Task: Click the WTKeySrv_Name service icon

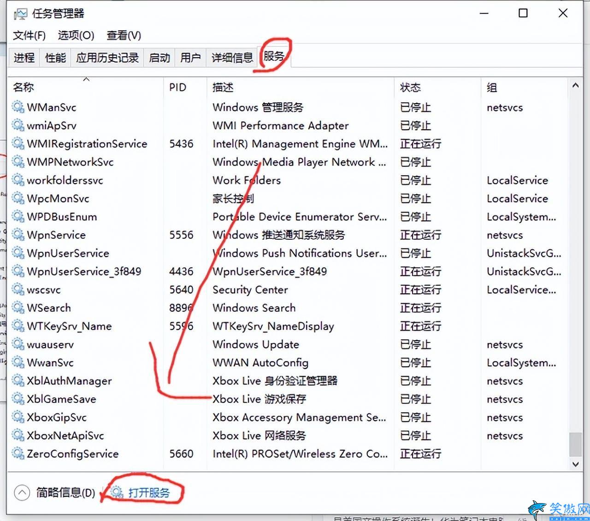Action: coord(18,326)
